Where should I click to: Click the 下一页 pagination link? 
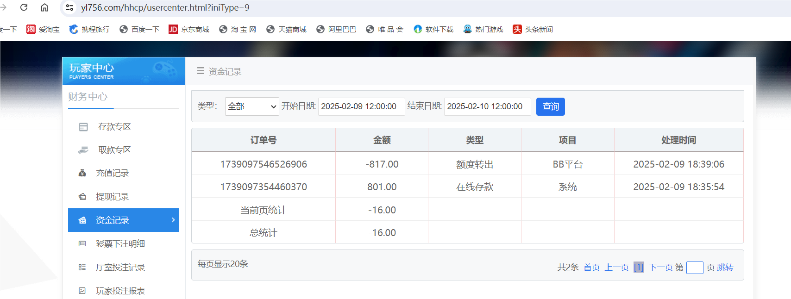[x=661, y=268]
